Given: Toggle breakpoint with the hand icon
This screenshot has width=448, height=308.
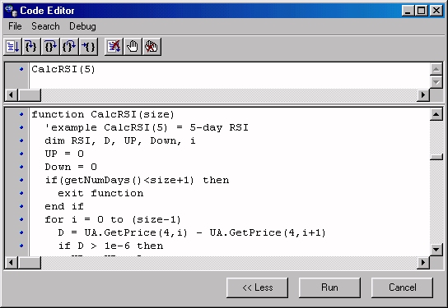Looking at the screenshot, I should [x=133, y=47].
